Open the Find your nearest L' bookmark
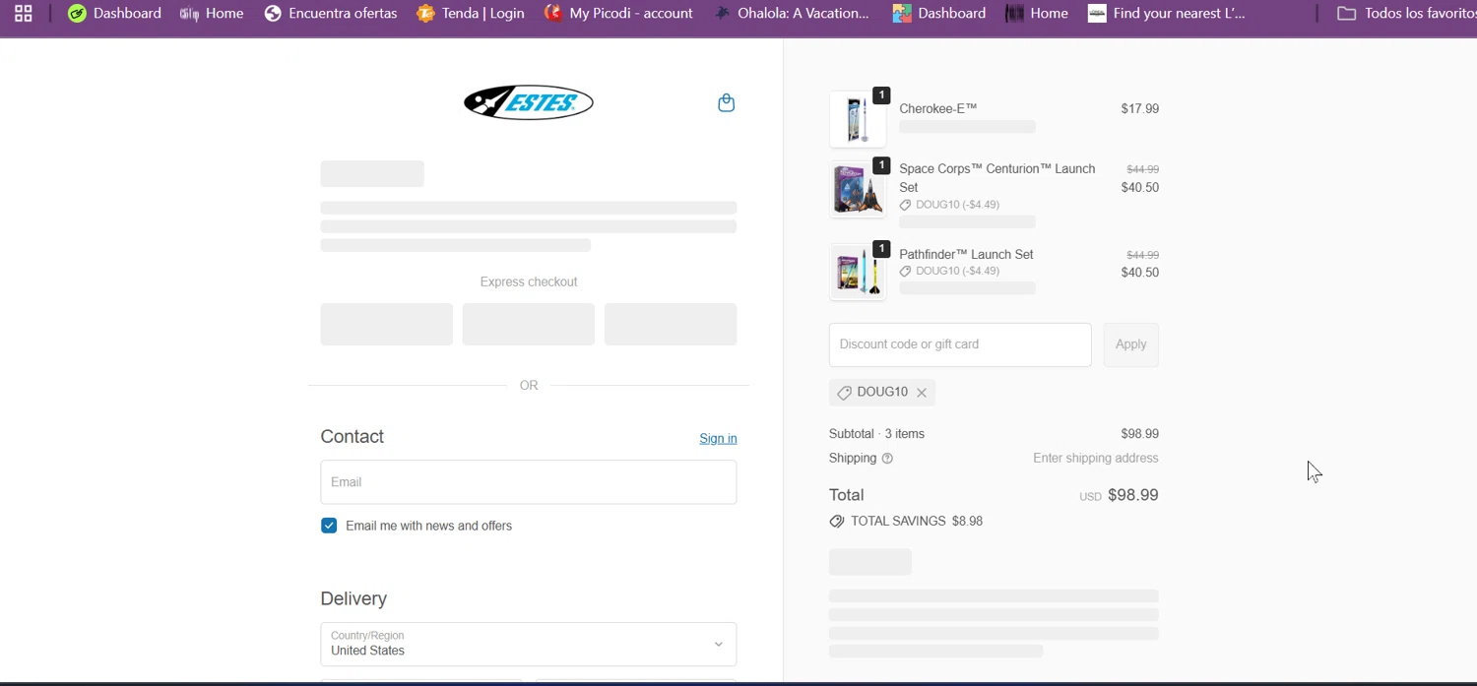The height and width of the screenshot is (686, 1477). [x=1167, y=14]
